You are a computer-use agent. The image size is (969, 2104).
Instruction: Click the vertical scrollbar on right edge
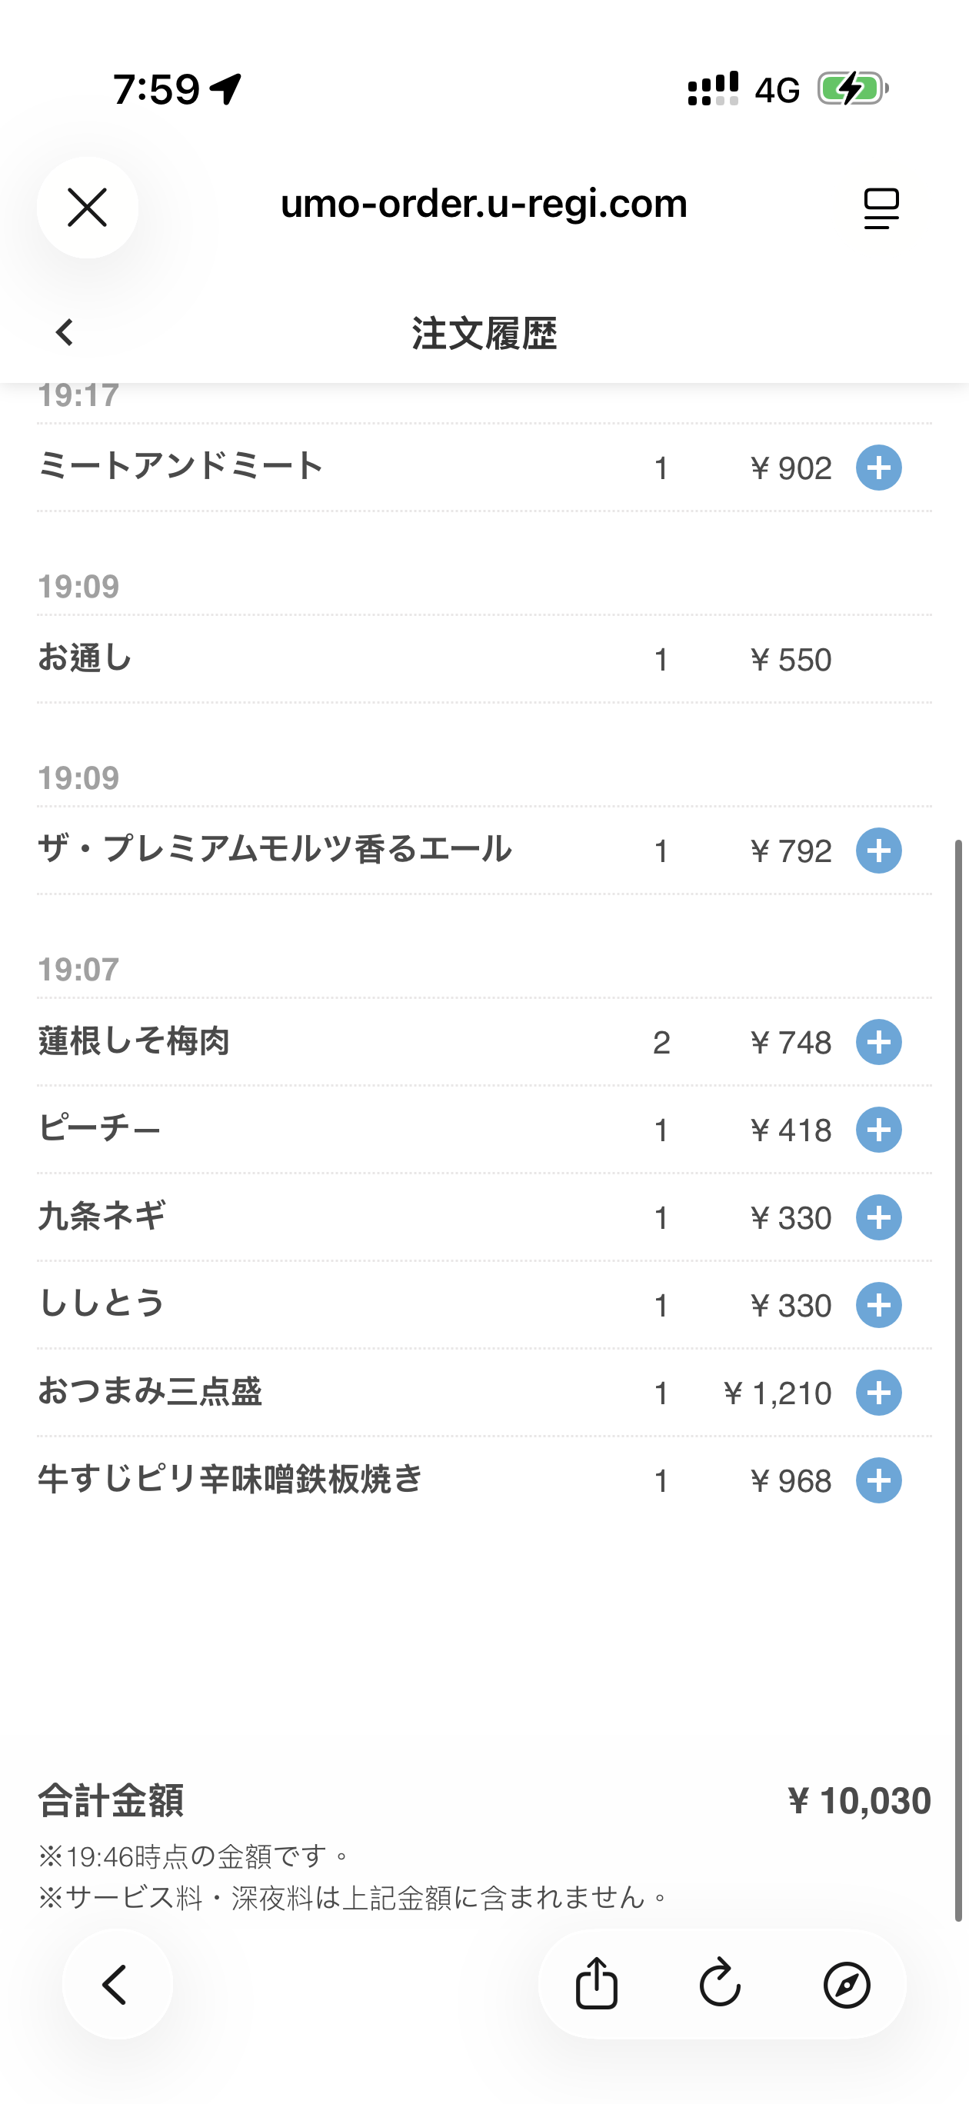[958, 1380]
